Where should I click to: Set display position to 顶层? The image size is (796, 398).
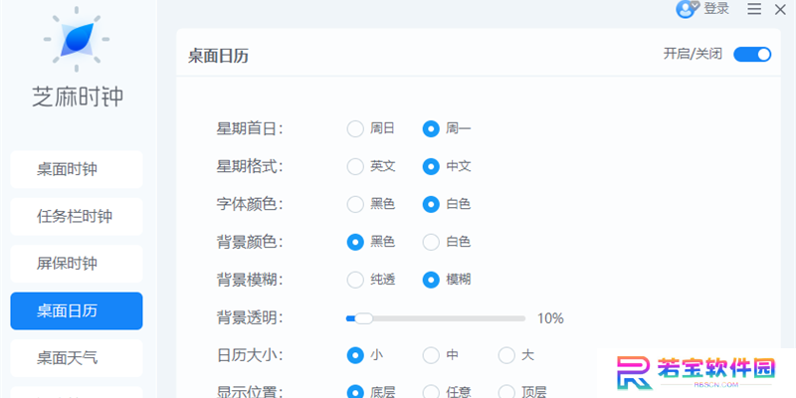tap(506, 392)
